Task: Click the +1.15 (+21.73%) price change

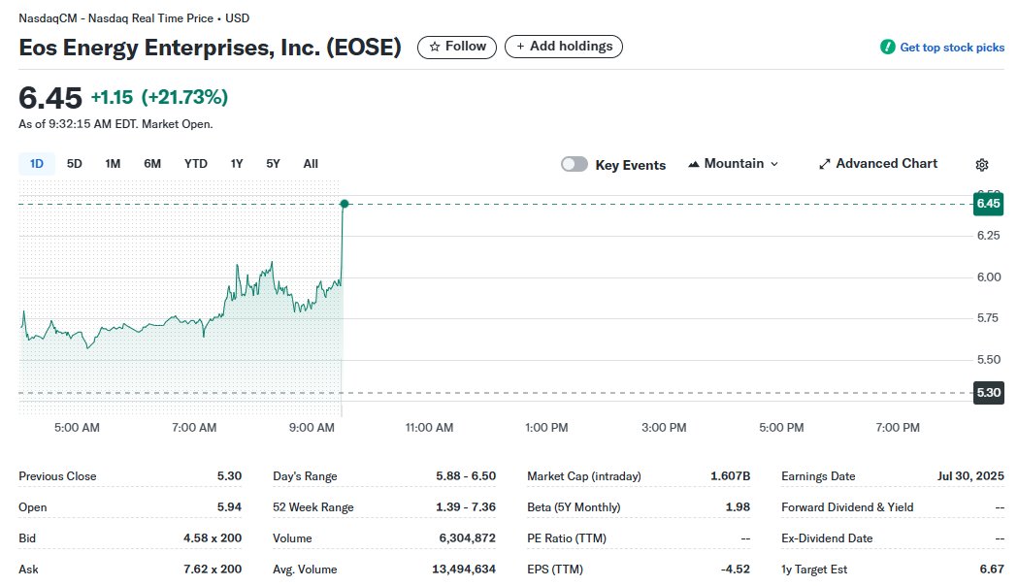Action: point(159,97)
